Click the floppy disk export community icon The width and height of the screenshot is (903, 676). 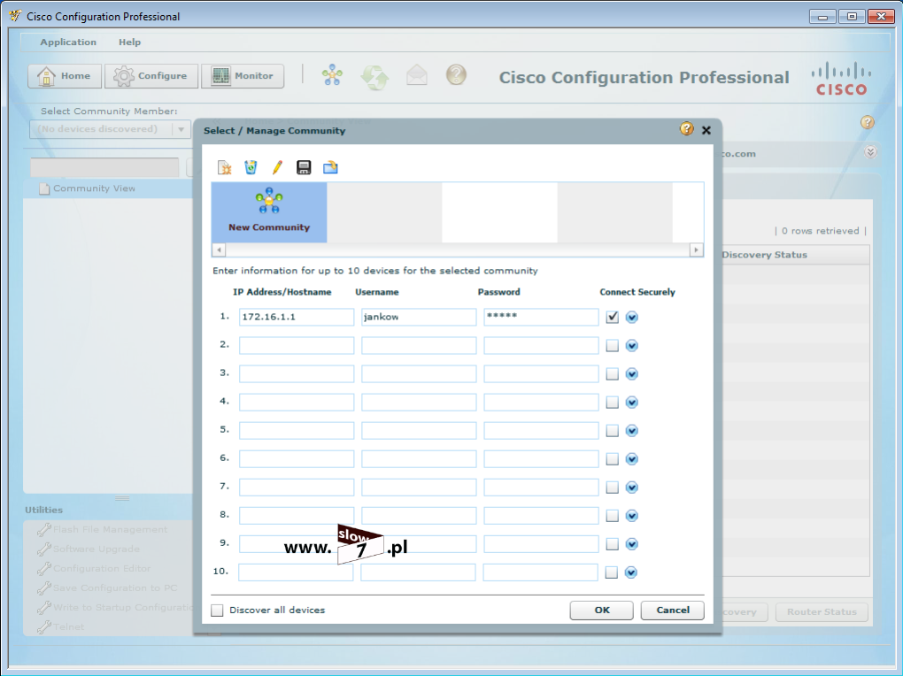304,167
